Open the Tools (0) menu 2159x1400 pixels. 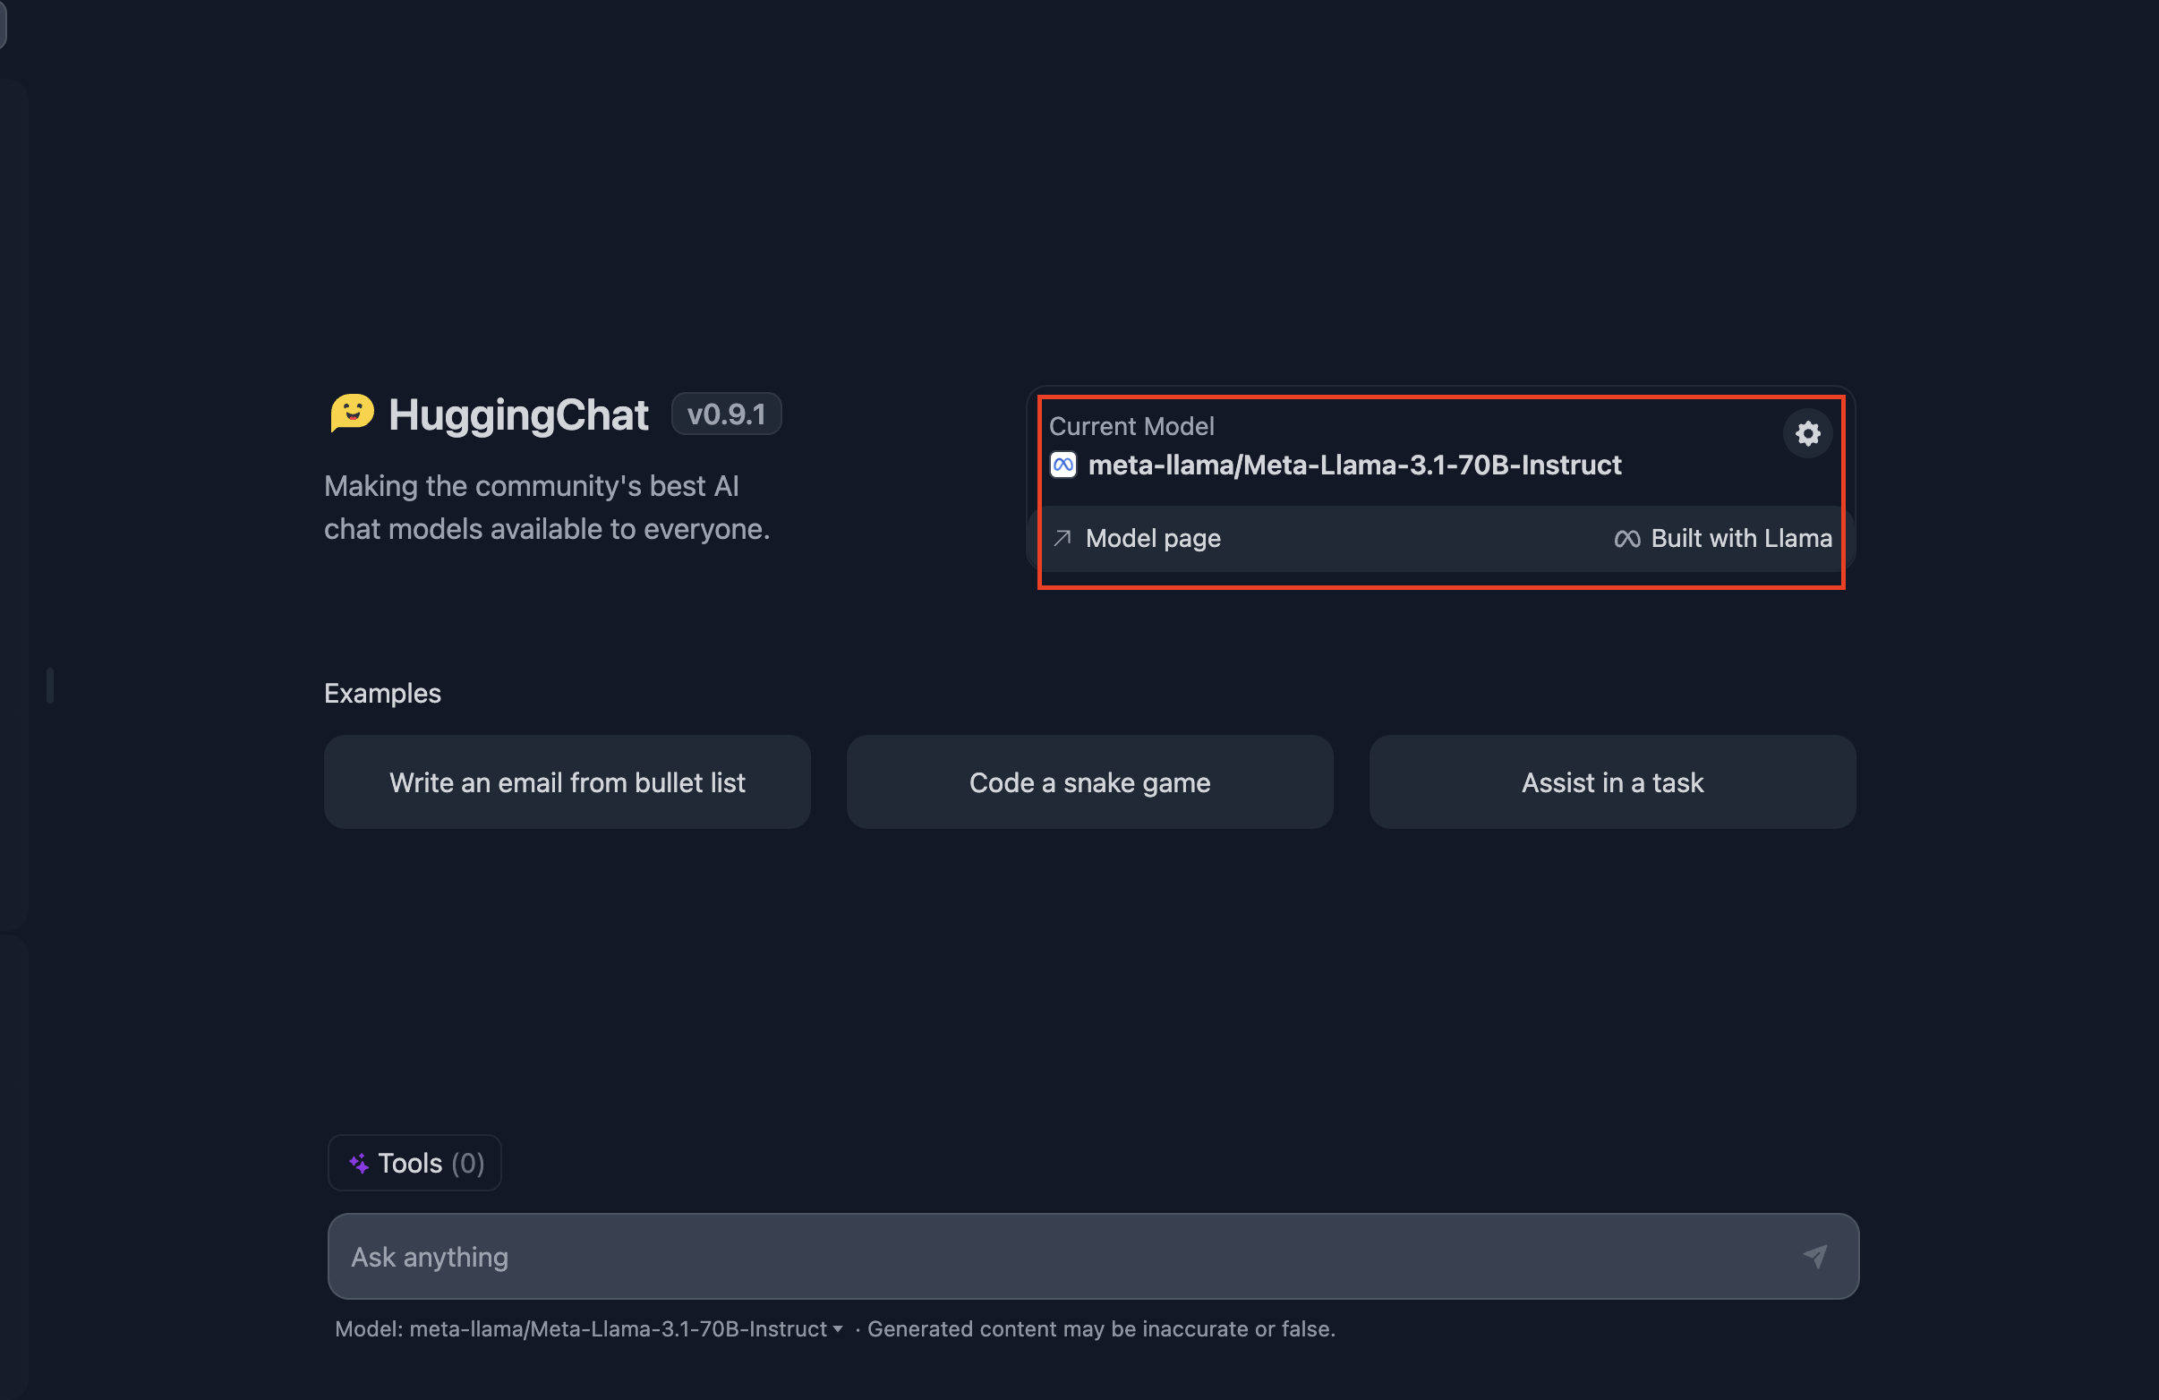[414, 1163]
